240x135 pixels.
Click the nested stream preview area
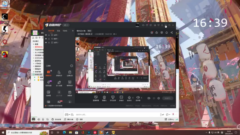click(x=125, y=65)
